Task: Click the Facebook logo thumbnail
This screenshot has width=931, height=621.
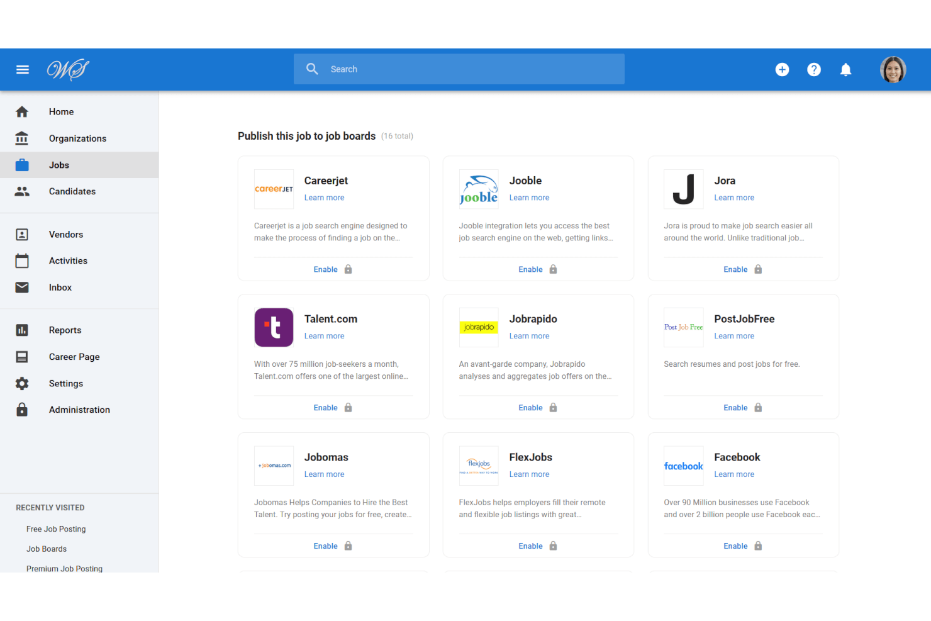Action: [x=684, y=466]
